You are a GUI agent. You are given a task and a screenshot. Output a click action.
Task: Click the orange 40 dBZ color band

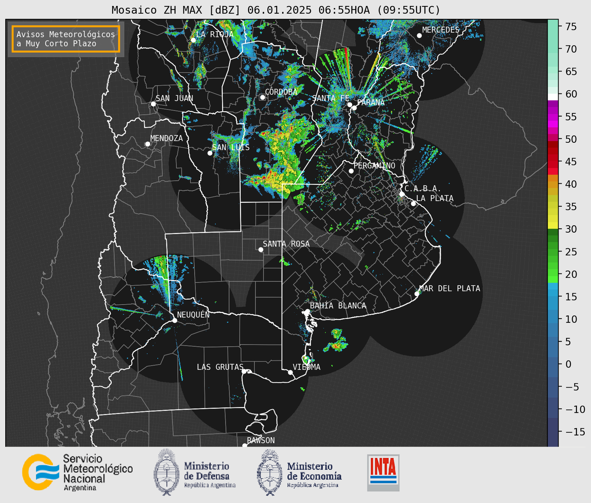(x=553, y=184)
